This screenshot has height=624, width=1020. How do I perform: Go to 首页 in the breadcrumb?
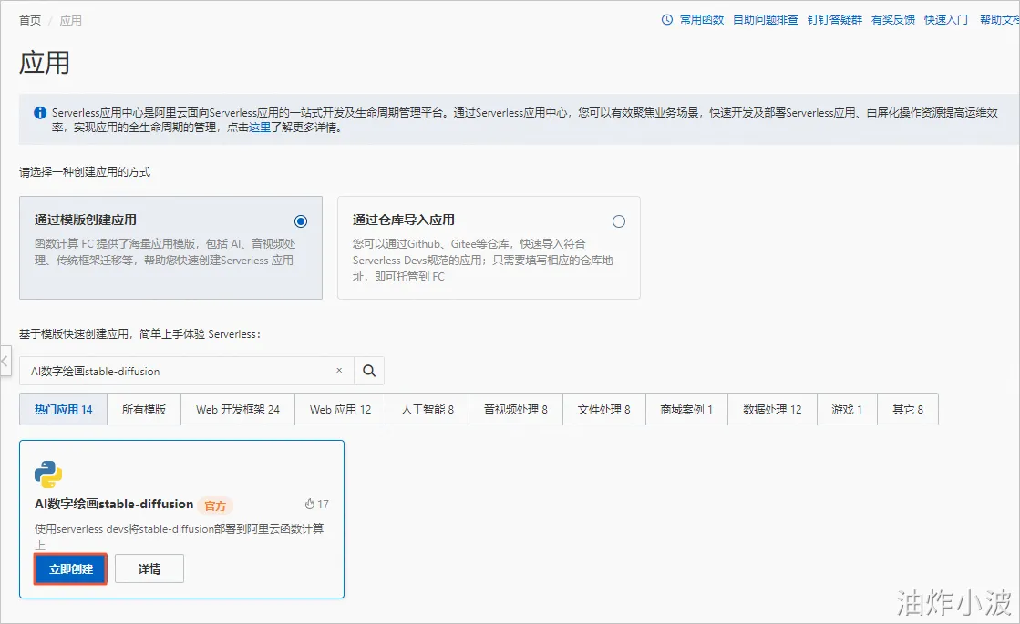tap(30, 20)
